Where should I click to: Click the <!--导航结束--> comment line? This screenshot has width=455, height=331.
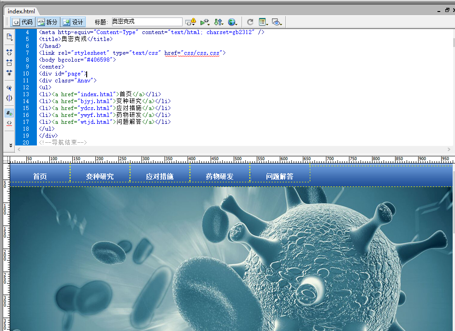point(63,142)
